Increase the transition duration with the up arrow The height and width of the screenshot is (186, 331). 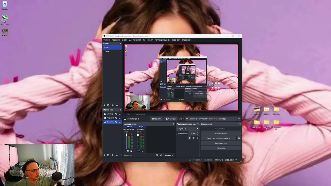197,133
